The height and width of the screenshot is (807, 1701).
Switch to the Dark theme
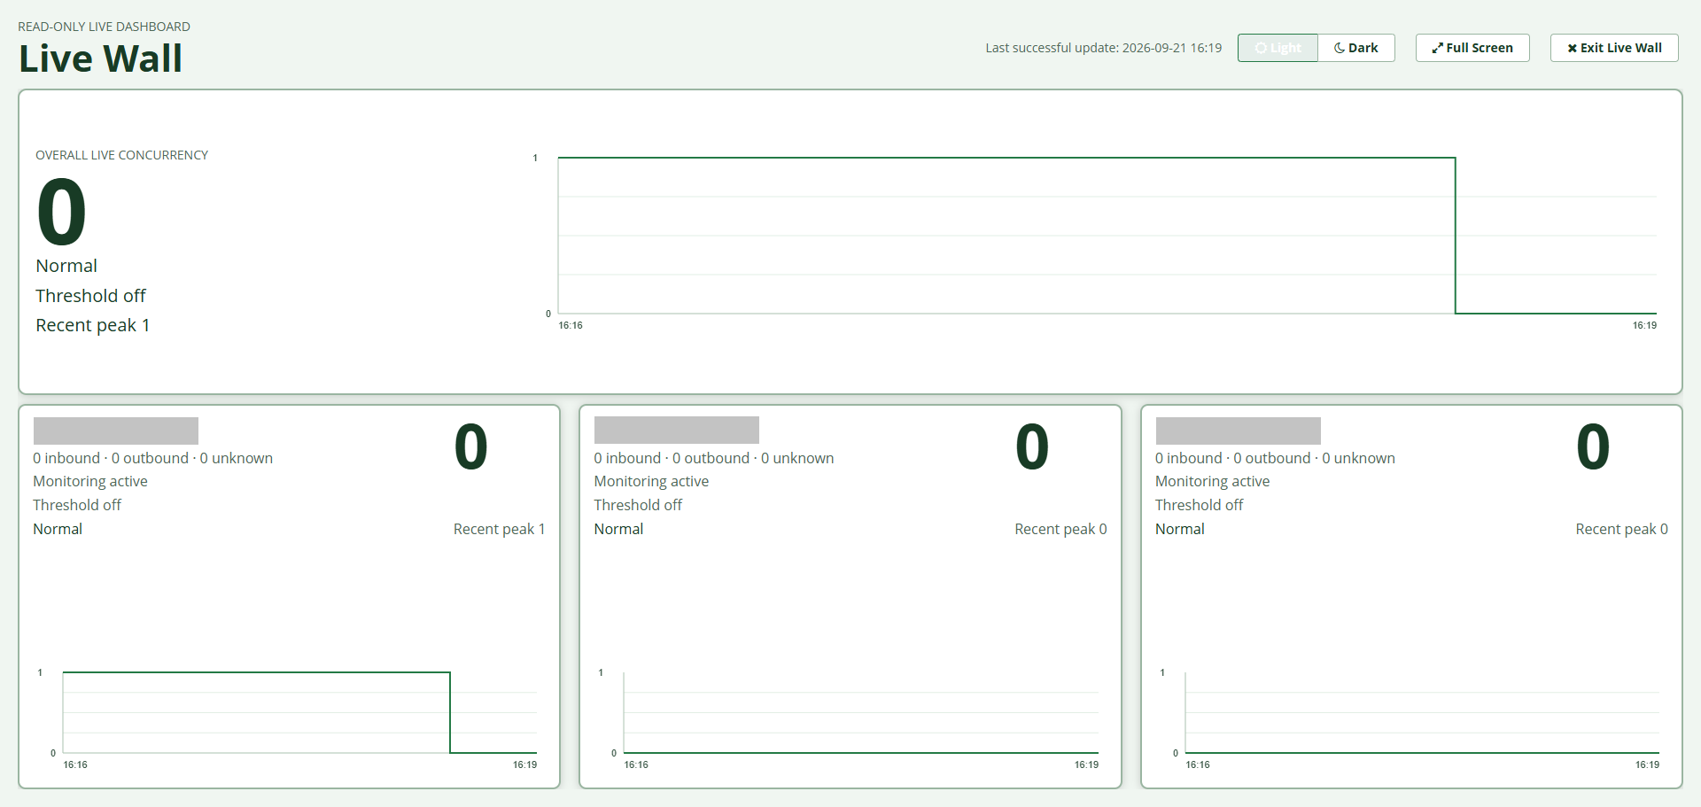(x=1356, y=48)
